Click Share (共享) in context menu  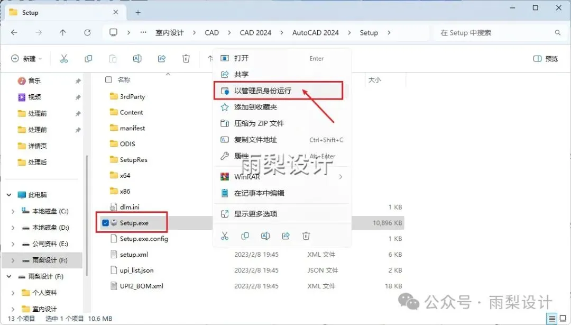tap(282, 75)
